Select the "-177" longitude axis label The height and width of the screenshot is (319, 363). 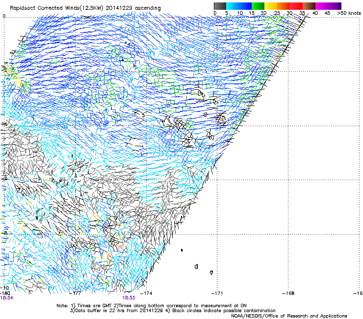[75, 293]
